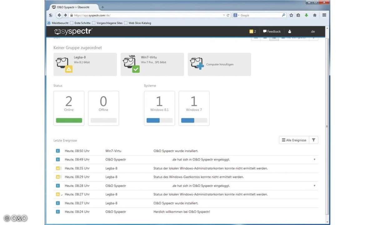Open the Alle Ereignisse events dropdown
375x225 pixels.
coord(294,140)
